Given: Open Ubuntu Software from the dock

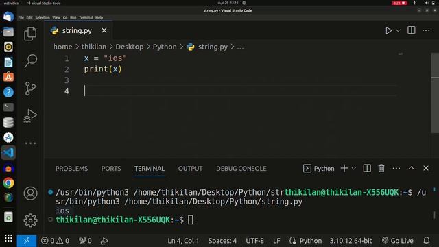Looking at the screenshot, I should point(8,77).
